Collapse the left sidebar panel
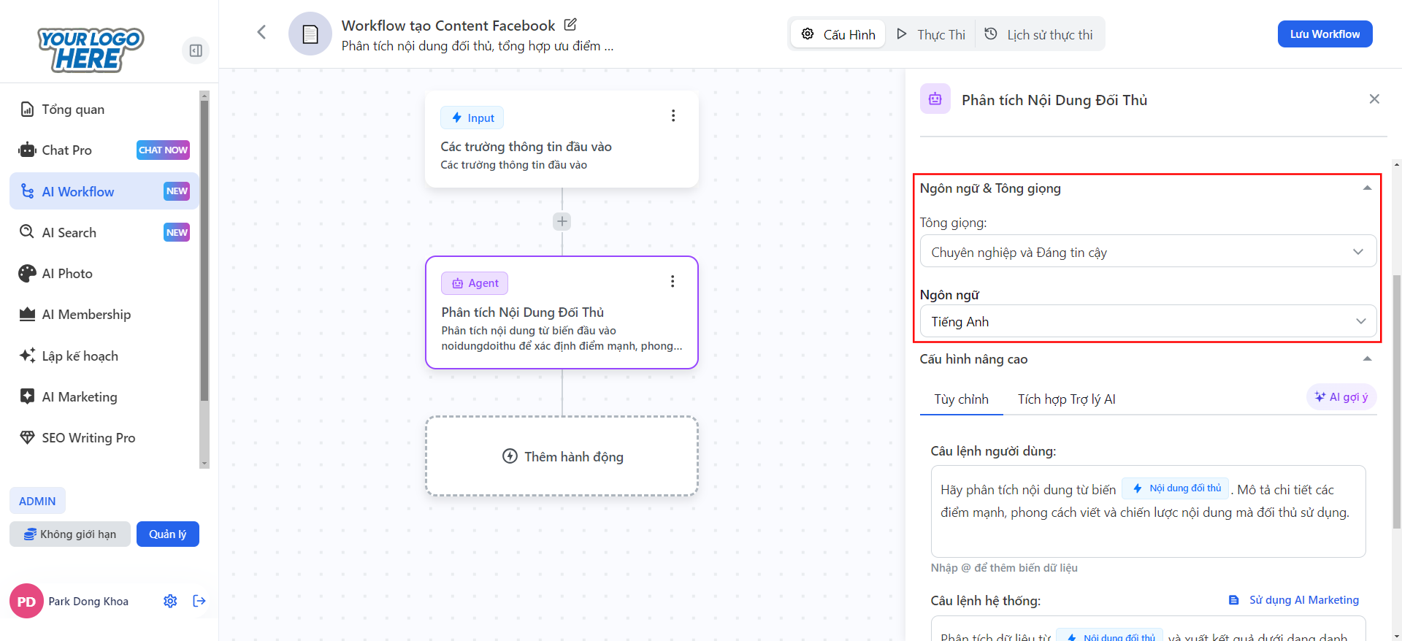1402x641 pixels. pos(196,50)
